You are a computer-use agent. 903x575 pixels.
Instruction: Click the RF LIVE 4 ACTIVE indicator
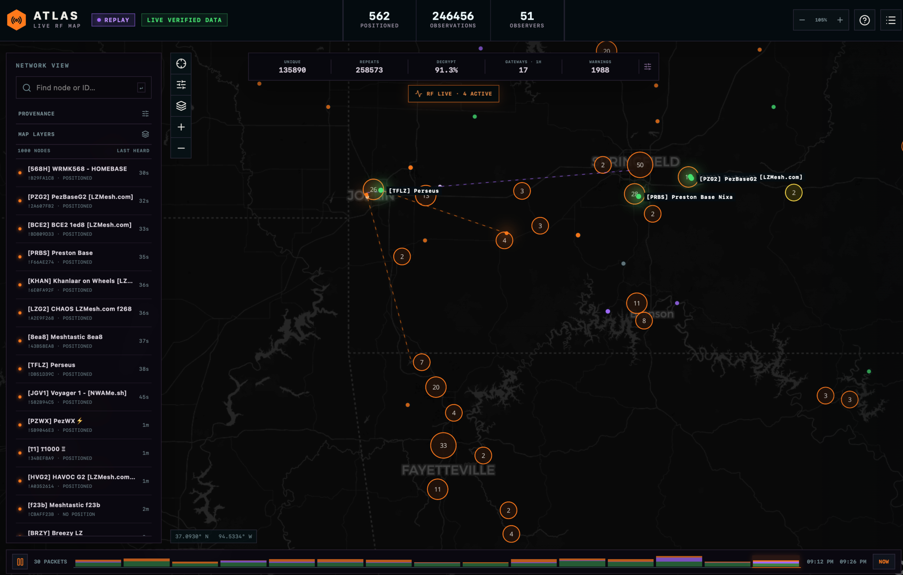[453, 94]
